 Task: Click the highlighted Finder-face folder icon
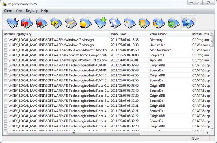(x=189, y=22)
